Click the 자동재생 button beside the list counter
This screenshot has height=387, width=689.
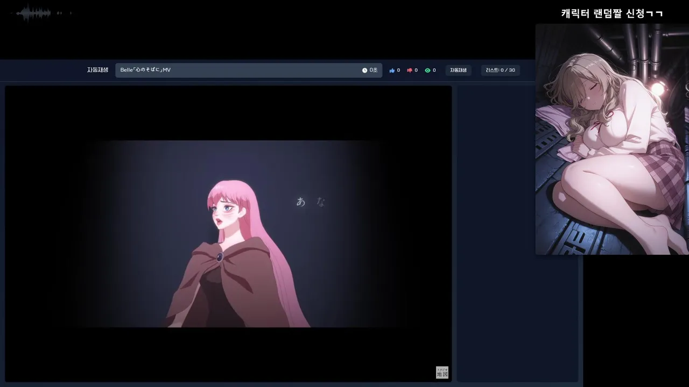click(458, 70)
